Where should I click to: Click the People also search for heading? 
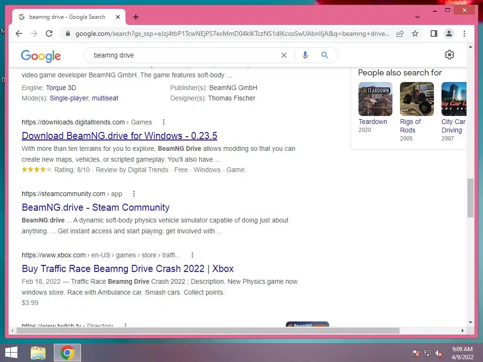tap(400, 73)
